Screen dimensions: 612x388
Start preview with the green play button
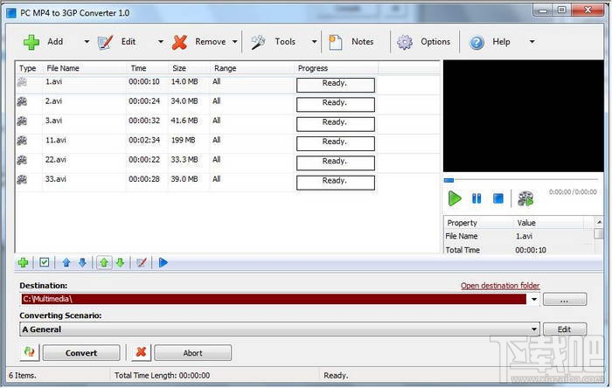(x=455, y=198)
